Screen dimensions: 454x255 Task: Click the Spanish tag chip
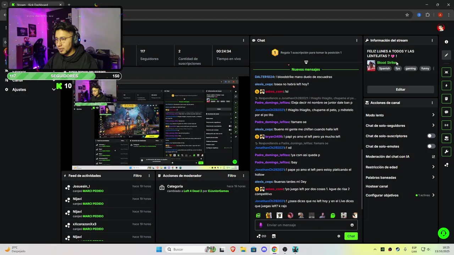(384, 68)
